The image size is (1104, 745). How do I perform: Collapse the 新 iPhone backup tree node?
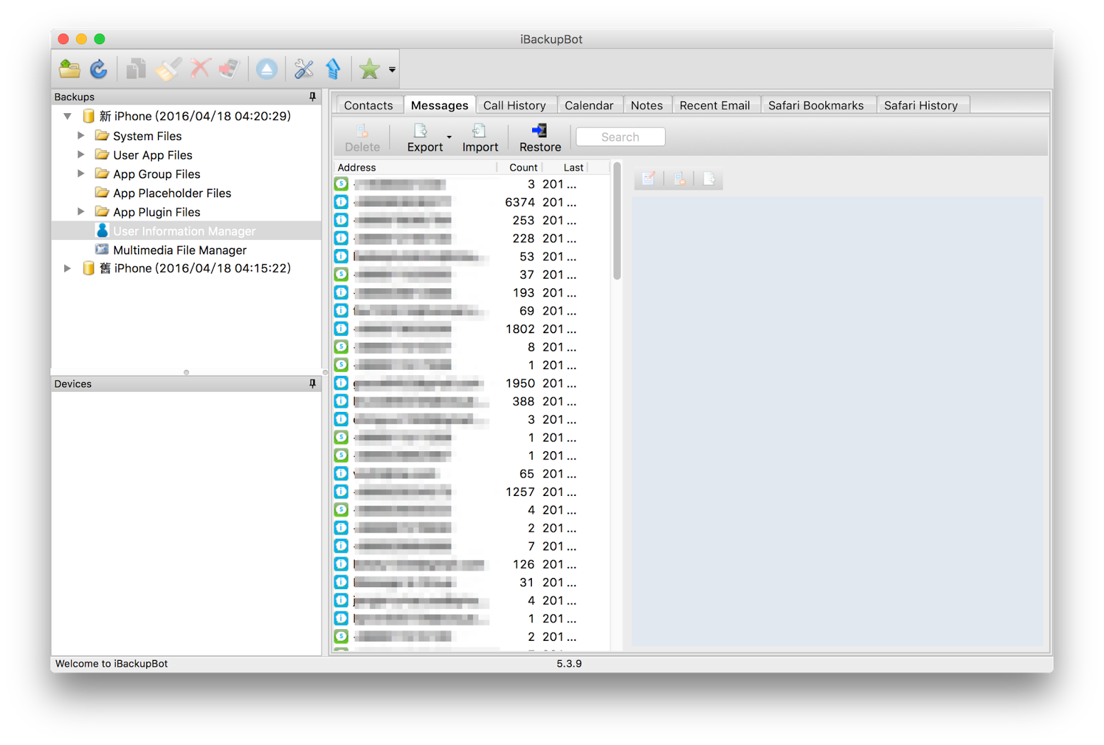tap(68, 116)
